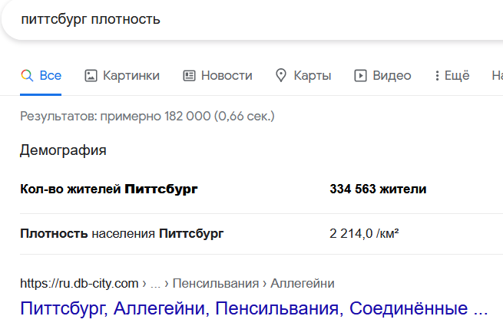Open the Питтсбург, Аллегейни, Пенсильвания result link
Image resolution: width=503 pixels, height=326 pixels.
coord(253,308)
